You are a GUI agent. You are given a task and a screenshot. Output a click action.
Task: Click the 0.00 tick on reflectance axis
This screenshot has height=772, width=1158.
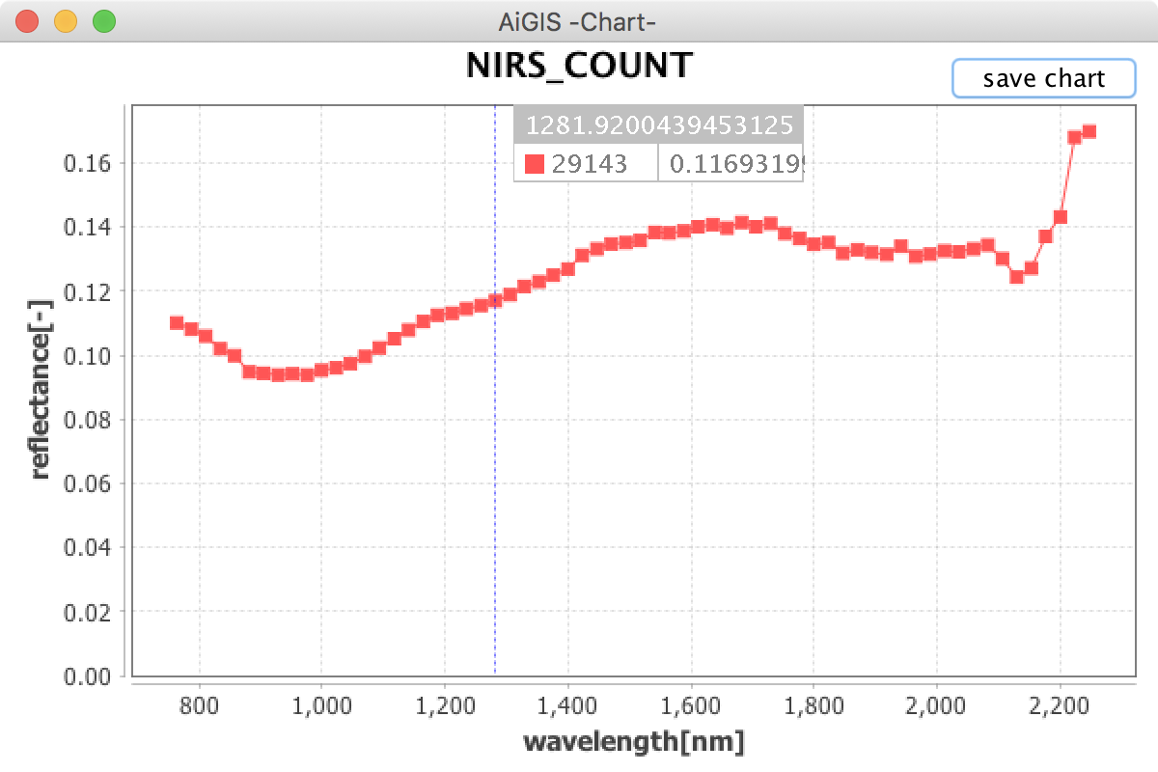pyautogui.click(x=86, y=675)
